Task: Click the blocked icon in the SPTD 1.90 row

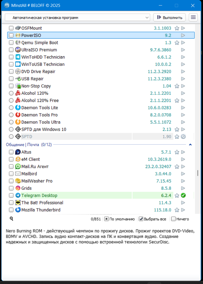Action: tap(183, 137)
